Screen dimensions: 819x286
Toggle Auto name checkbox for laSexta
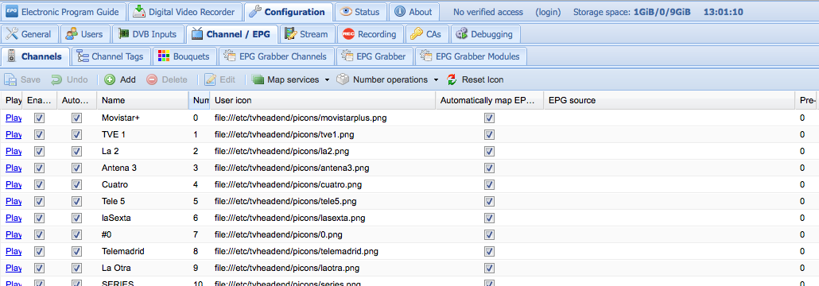coord(77,218)
